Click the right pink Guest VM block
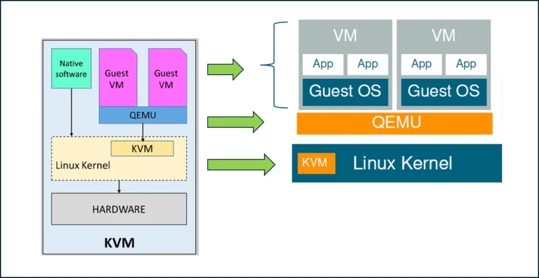Screen dimensions: 539x278 click(x=167, y=78)
